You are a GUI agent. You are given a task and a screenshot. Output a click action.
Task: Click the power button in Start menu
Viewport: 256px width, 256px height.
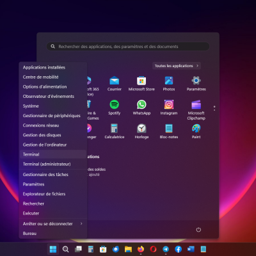click(198, 230)
